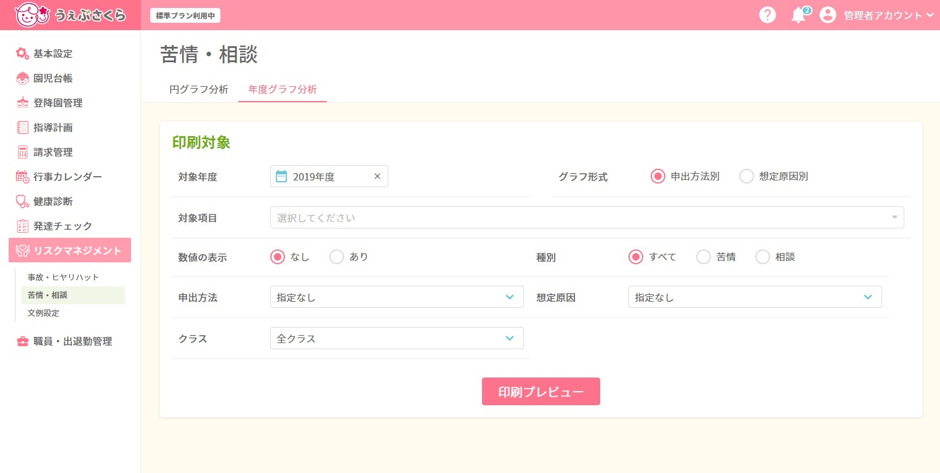Select 相談 radio for 種別
This screenshot has width=940, height=473.
[x=763, y=257]
